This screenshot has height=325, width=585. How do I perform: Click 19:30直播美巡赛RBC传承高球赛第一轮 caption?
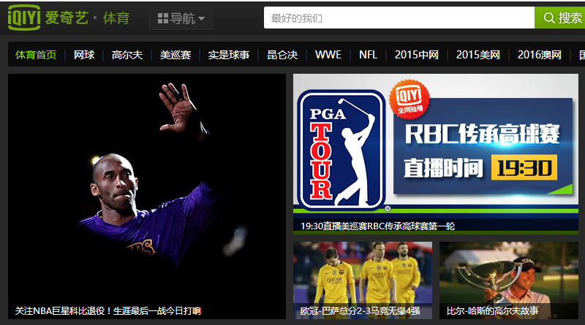tap(377, 226)
